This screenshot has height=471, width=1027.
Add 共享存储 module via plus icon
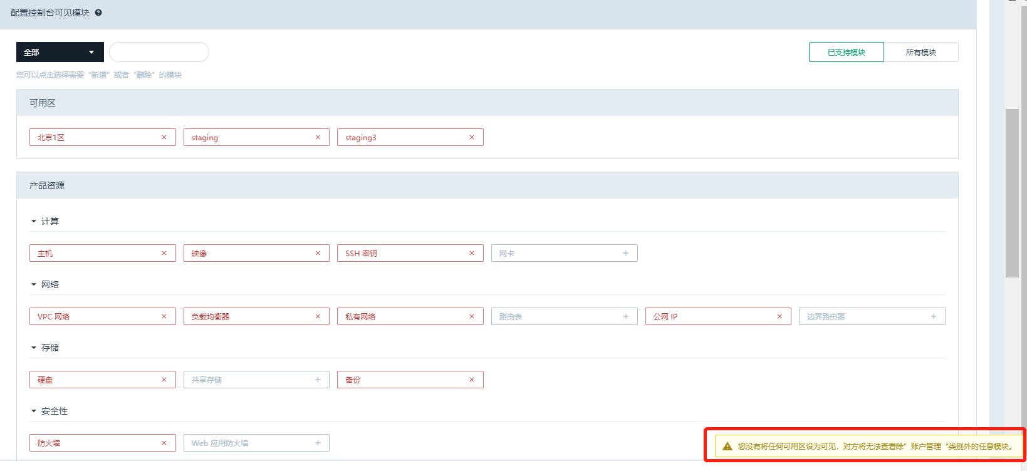[318, 380]
